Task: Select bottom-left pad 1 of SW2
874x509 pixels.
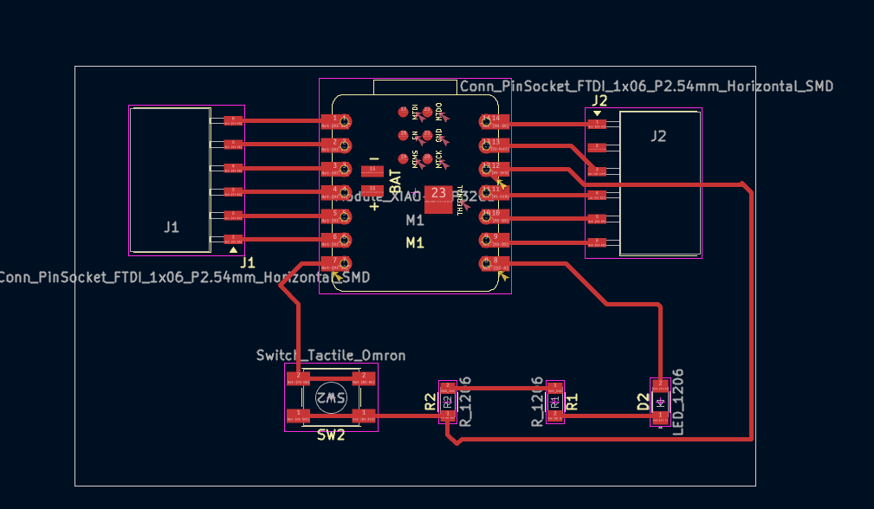Action: [x=298, y=416]
